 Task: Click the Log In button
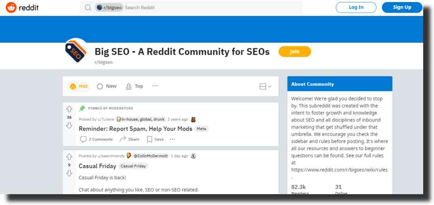pyautogui.click(x=356, y=8)
